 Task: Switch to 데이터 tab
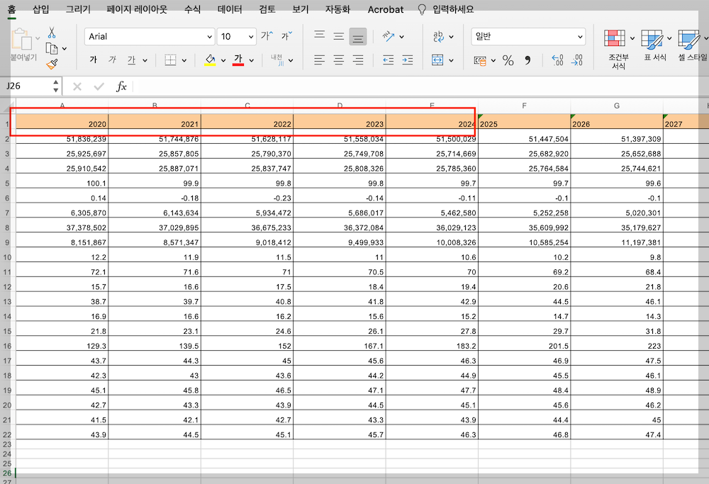[230, 9]
